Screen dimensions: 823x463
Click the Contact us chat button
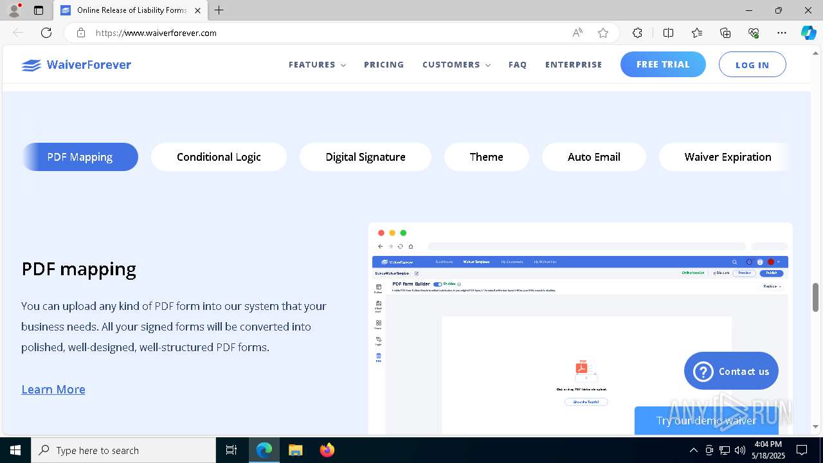point(731,371)
